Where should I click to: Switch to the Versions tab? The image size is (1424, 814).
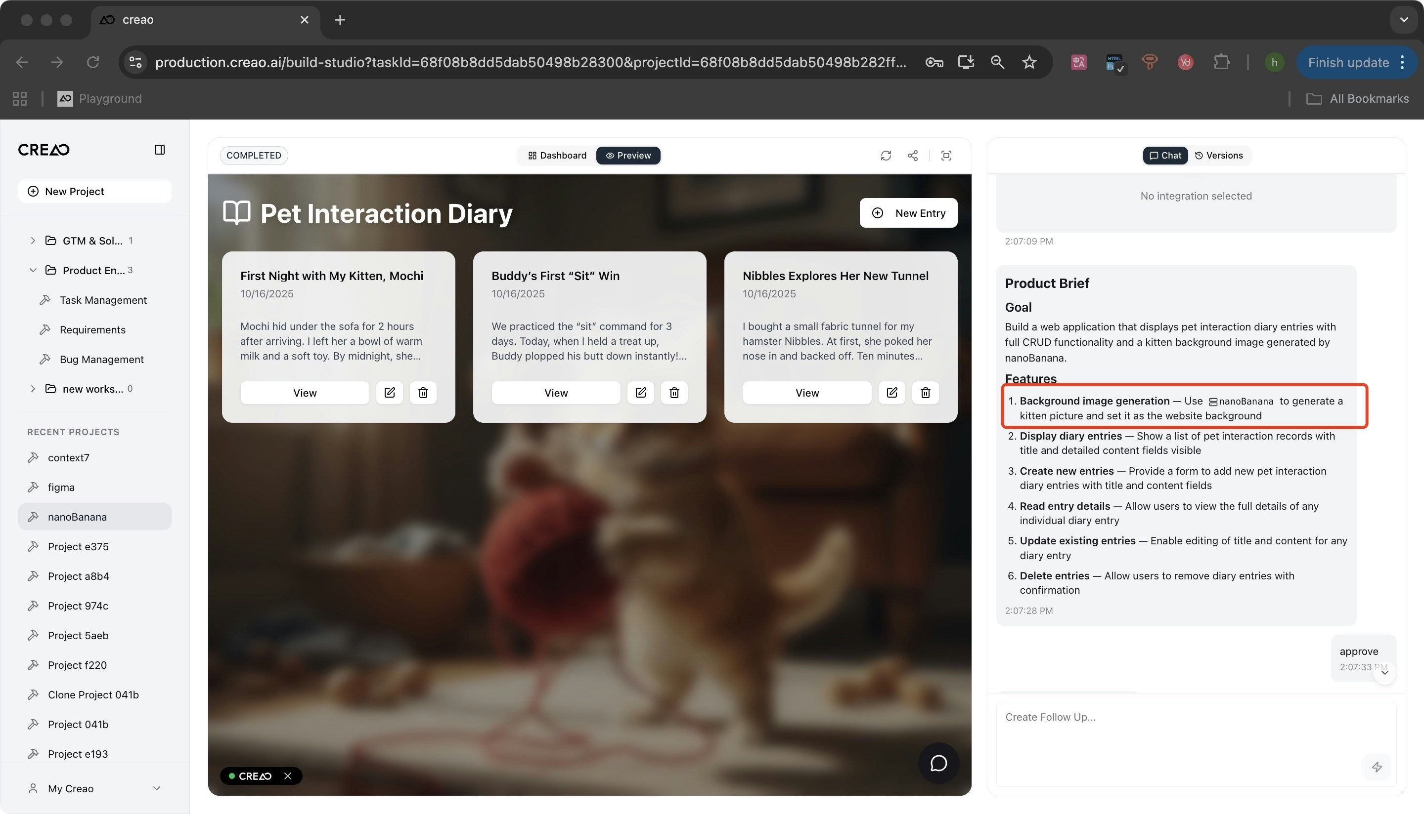click(x=1219, y=156)
